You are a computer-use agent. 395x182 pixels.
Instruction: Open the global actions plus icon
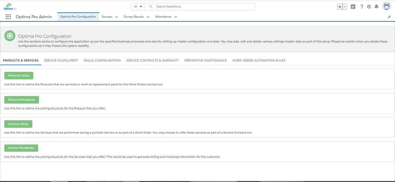pos(353,6)
